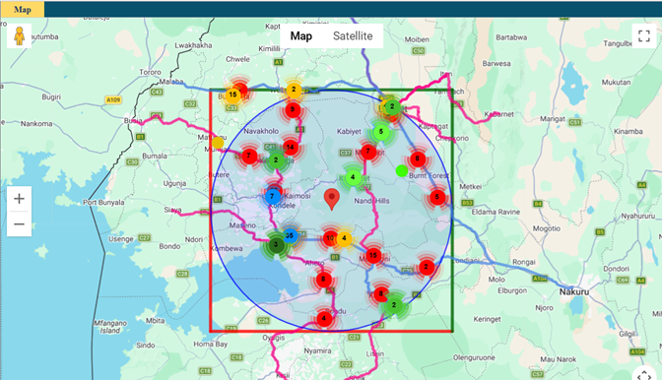Click the Tororo town label
This screenshot has height=380, width=662.
pos(151,72)
